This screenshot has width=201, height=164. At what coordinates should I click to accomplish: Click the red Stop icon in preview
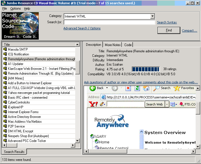tap(128, 88)
